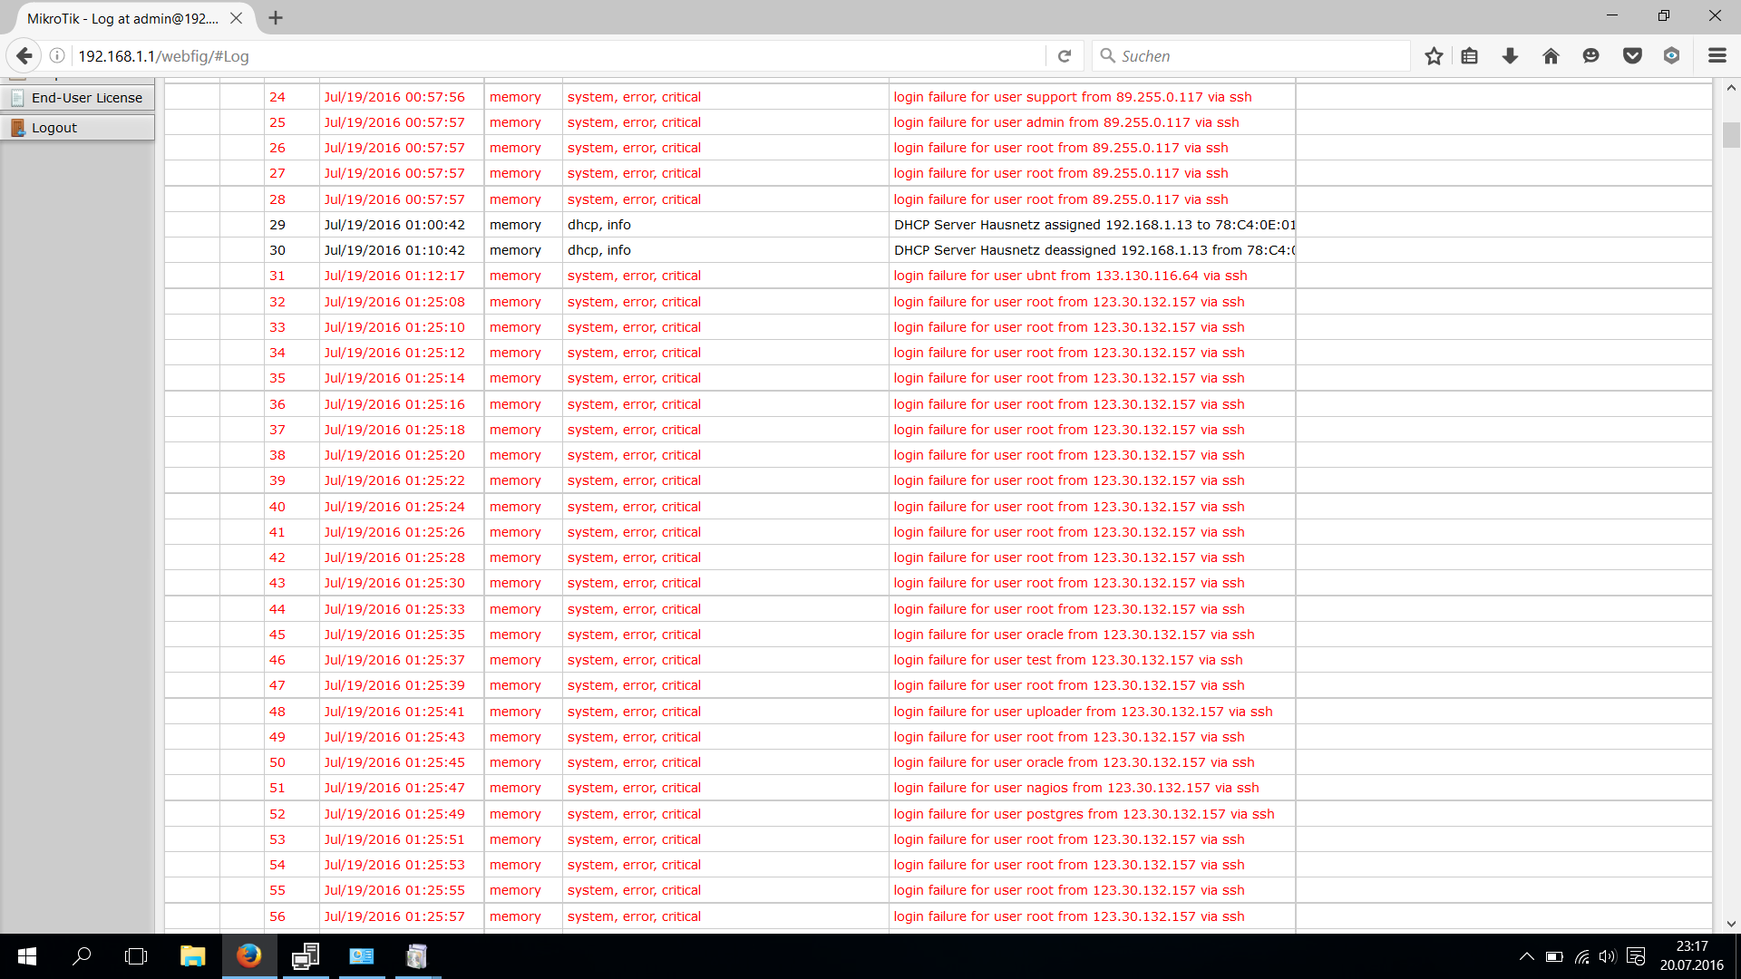Screen dimensions: 1741x979
Task: Open a new browser tab
Action: (276, 18)
